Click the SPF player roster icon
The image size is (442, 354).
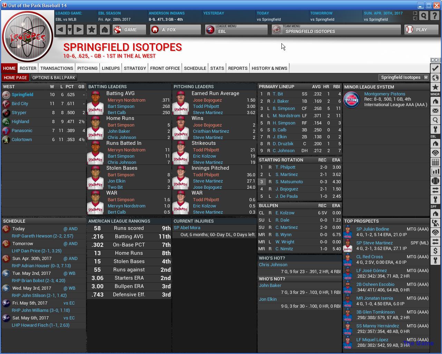click(x=435, y=223)
